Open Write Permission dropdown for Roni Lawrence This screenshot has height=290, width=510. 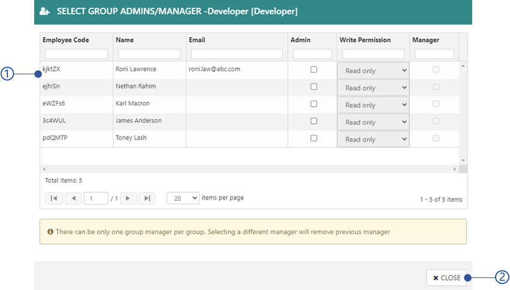click(373, 71)
